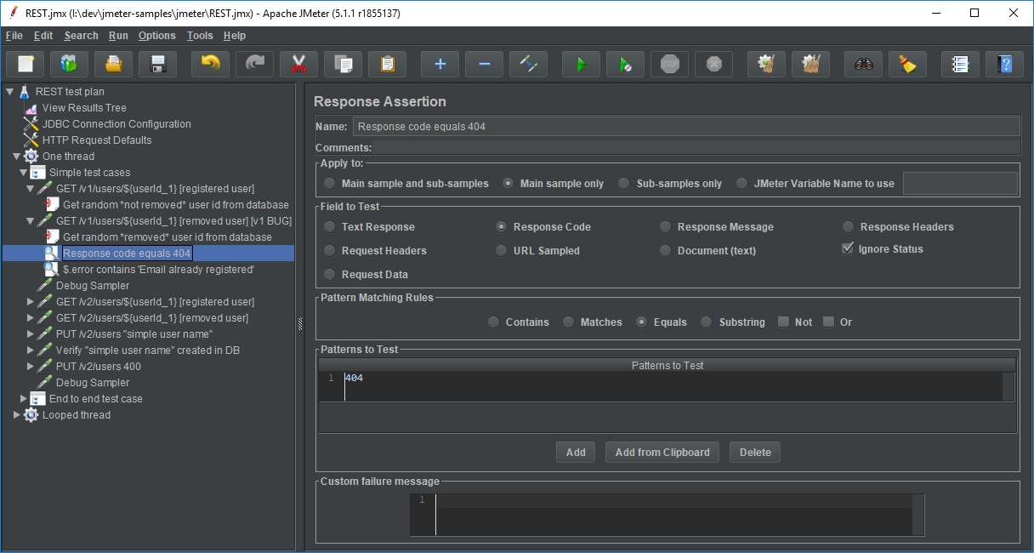The width and height of the screenshot is (1034, 553).
Task: Select '$.error contains Email already registered' assertion
Action: [x=159, y=270]
